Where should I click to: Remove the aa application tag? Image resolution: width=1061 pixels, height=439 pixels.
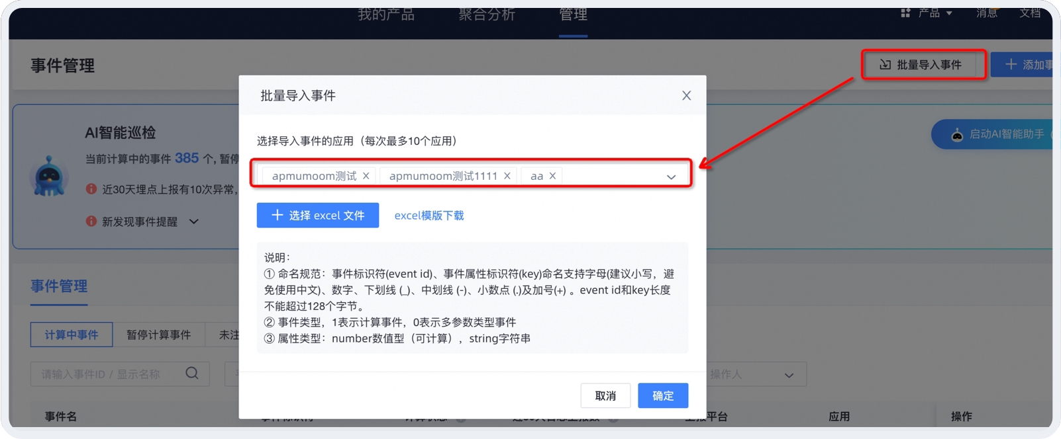click(552, 176)
